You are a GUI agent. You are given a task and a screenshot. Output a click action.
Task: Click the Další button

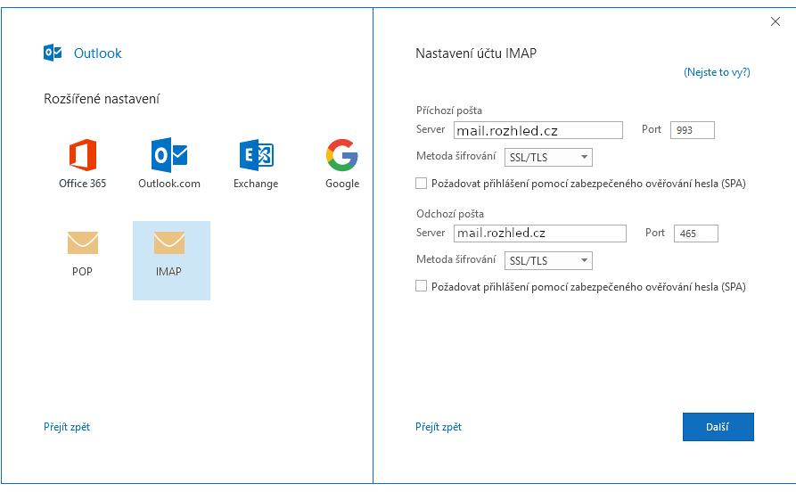718,427
